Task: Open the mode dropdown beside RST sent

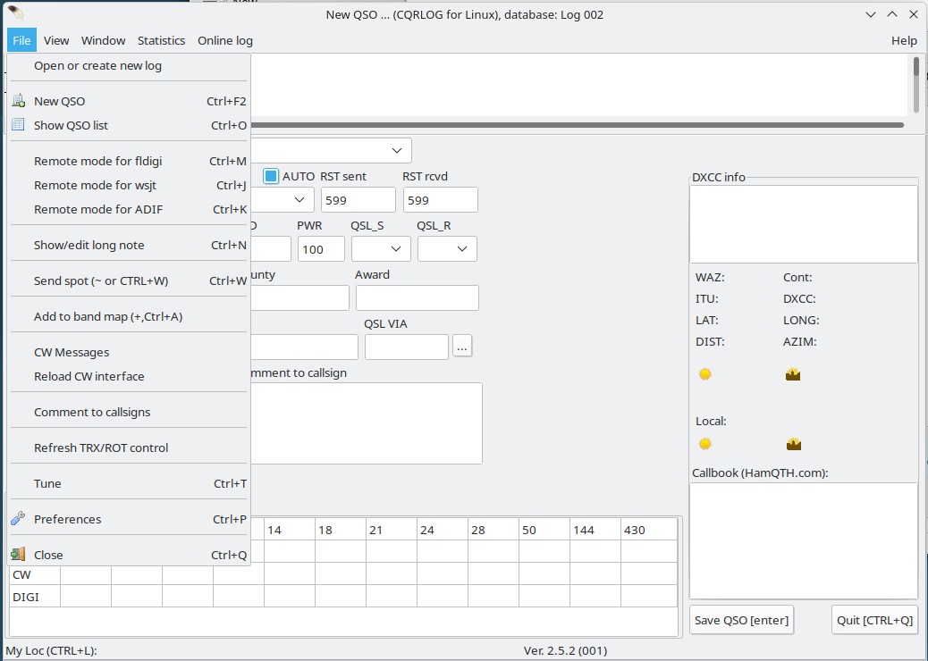Action: point(299,200)
